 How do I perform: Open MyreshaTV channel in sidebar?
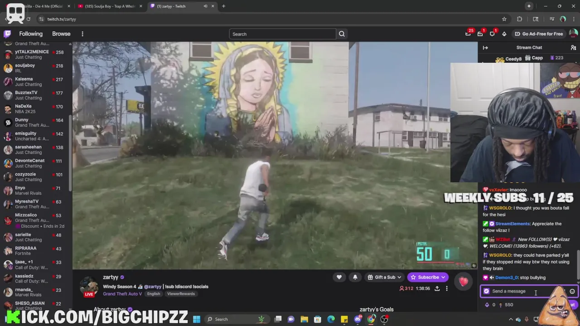tap(35, 204)
